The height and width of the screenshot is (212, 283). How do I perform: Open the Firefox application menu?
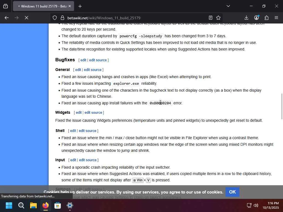tap(276, 18)
